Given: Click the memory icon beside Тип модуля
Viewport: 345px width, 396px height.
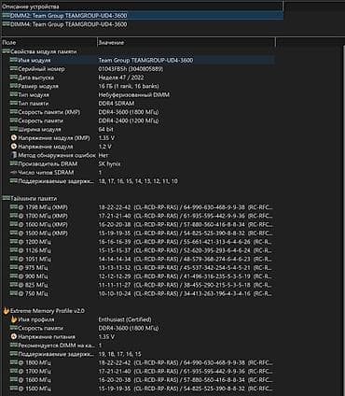Looking at the screenshot, I should (x=13, y=94).
